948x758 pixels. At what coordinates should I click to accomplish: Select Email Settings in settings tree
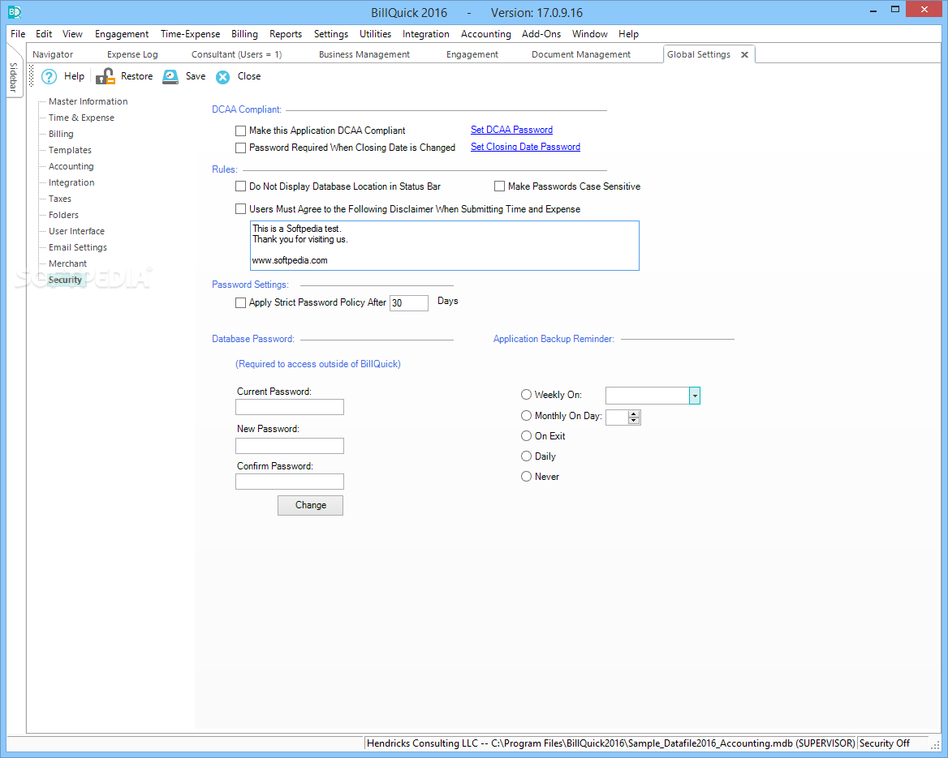pos(78,248)
